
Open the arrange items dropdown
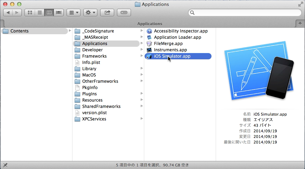74,13
